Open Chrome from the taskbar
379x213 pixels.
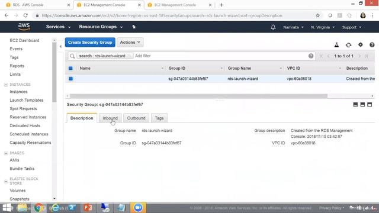(x=38, y=208)
